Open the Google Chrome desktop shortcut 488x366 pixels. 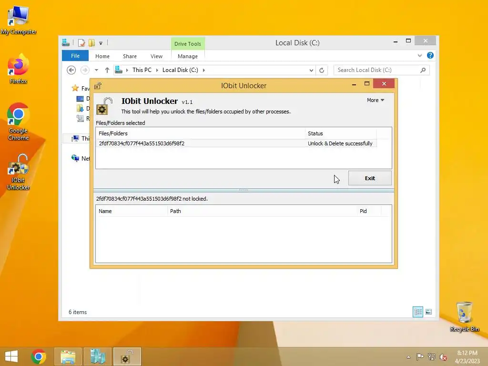tap(19, 122)
